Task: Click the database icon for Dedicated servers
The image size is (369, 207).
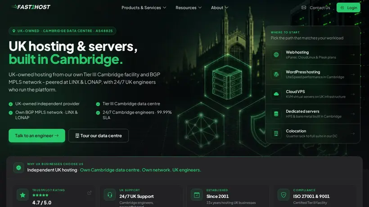Action: 276,114
